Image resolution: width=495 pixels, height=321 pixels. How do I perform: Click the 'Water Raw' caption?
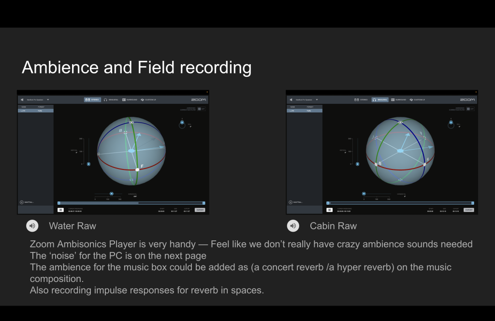[73, 226]
